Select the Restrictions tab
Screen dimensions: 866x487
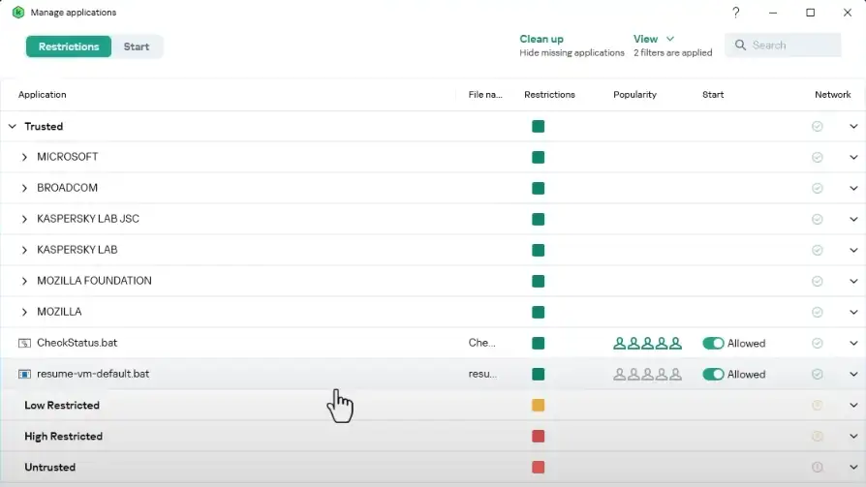(x=69, y=46)
